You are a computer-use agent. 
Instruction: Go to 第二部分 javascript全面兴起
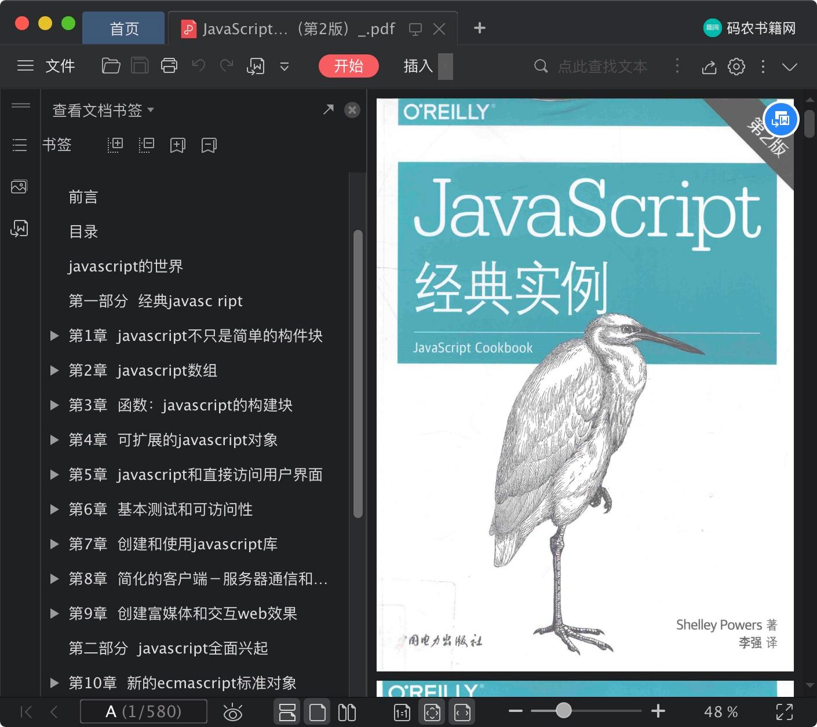tap(168, 648)
